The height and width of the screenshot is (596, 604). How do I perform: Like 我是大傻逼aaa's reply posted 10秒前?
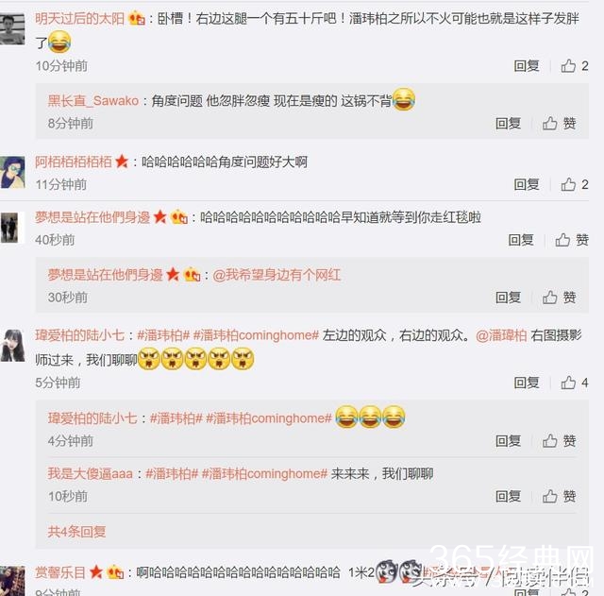(x=560, y=496)
